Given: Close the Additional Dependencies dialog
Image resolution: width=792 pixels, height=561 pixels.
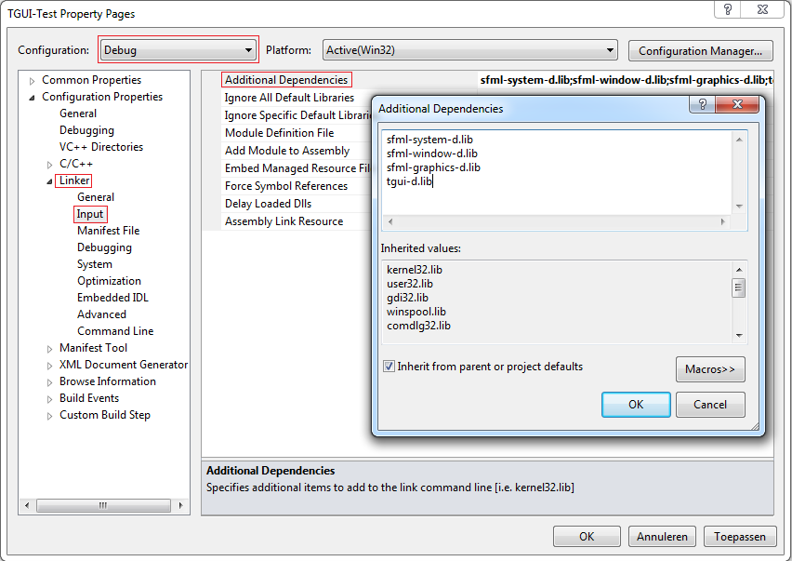Looking at the screenshot, I should (x=737, y=104).
